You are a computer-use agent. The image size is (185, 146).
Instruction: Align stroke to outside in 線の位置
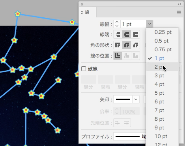[135, 56]
